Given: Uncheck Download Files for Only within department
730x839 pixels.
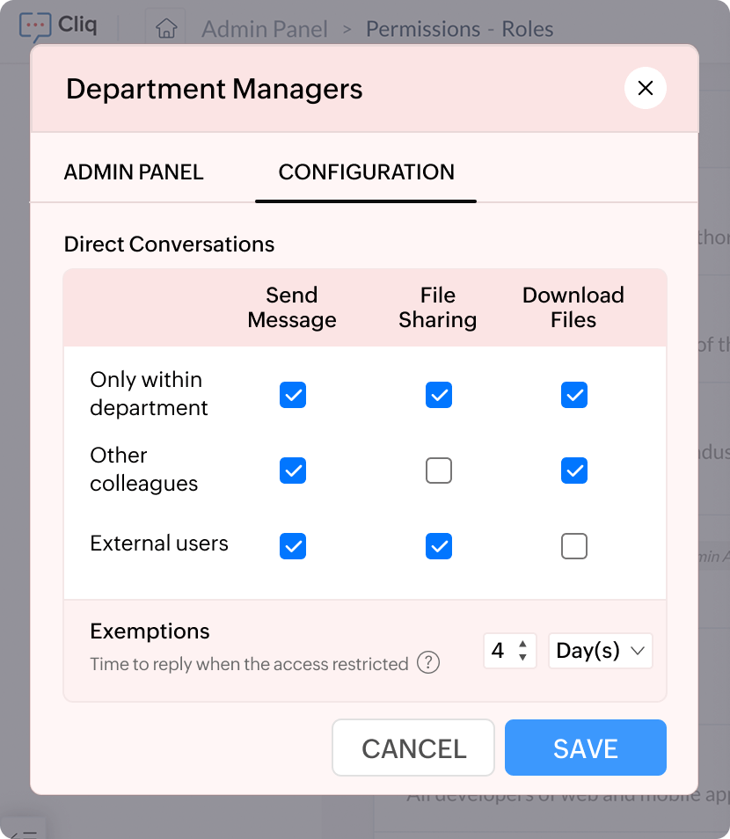Looking at the screenshot, I should 573,396.
